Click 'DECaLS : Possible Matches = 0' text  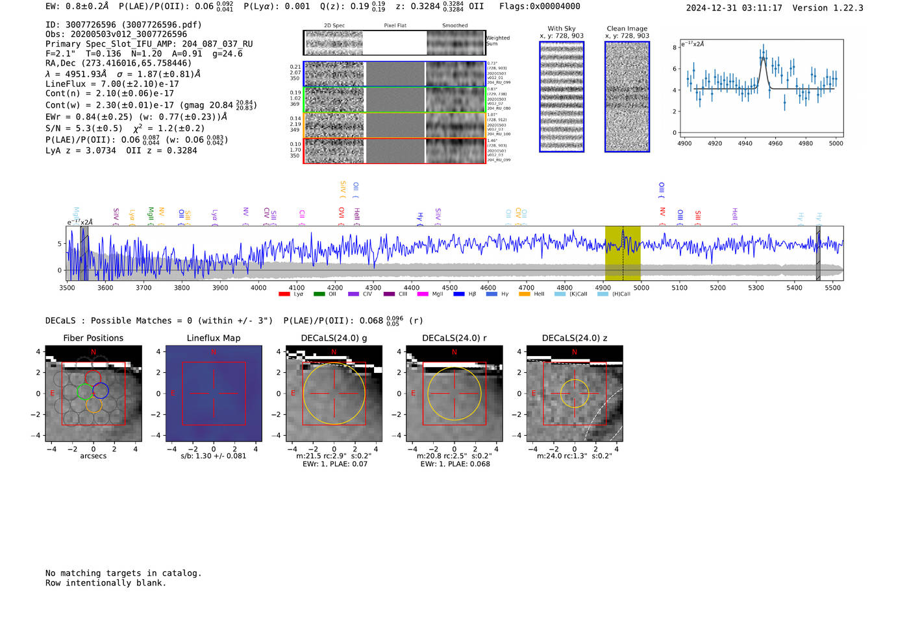tap(119, 320)
